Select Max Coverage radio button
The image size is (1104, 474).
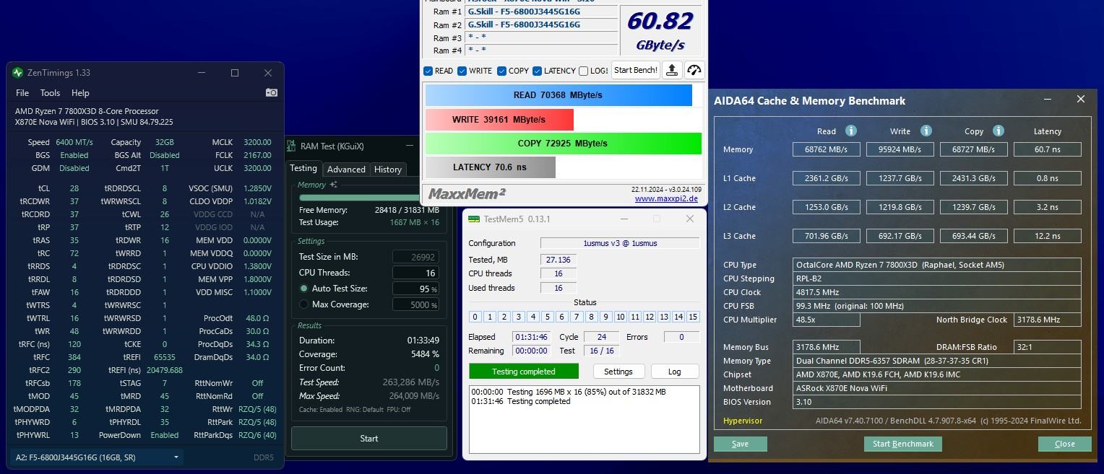pos(304,304)
